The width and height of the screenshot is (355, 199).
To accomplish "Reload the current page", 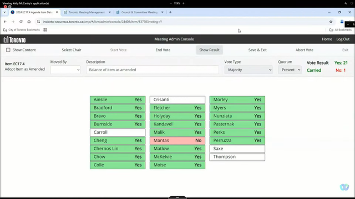I will click(21, 22).
